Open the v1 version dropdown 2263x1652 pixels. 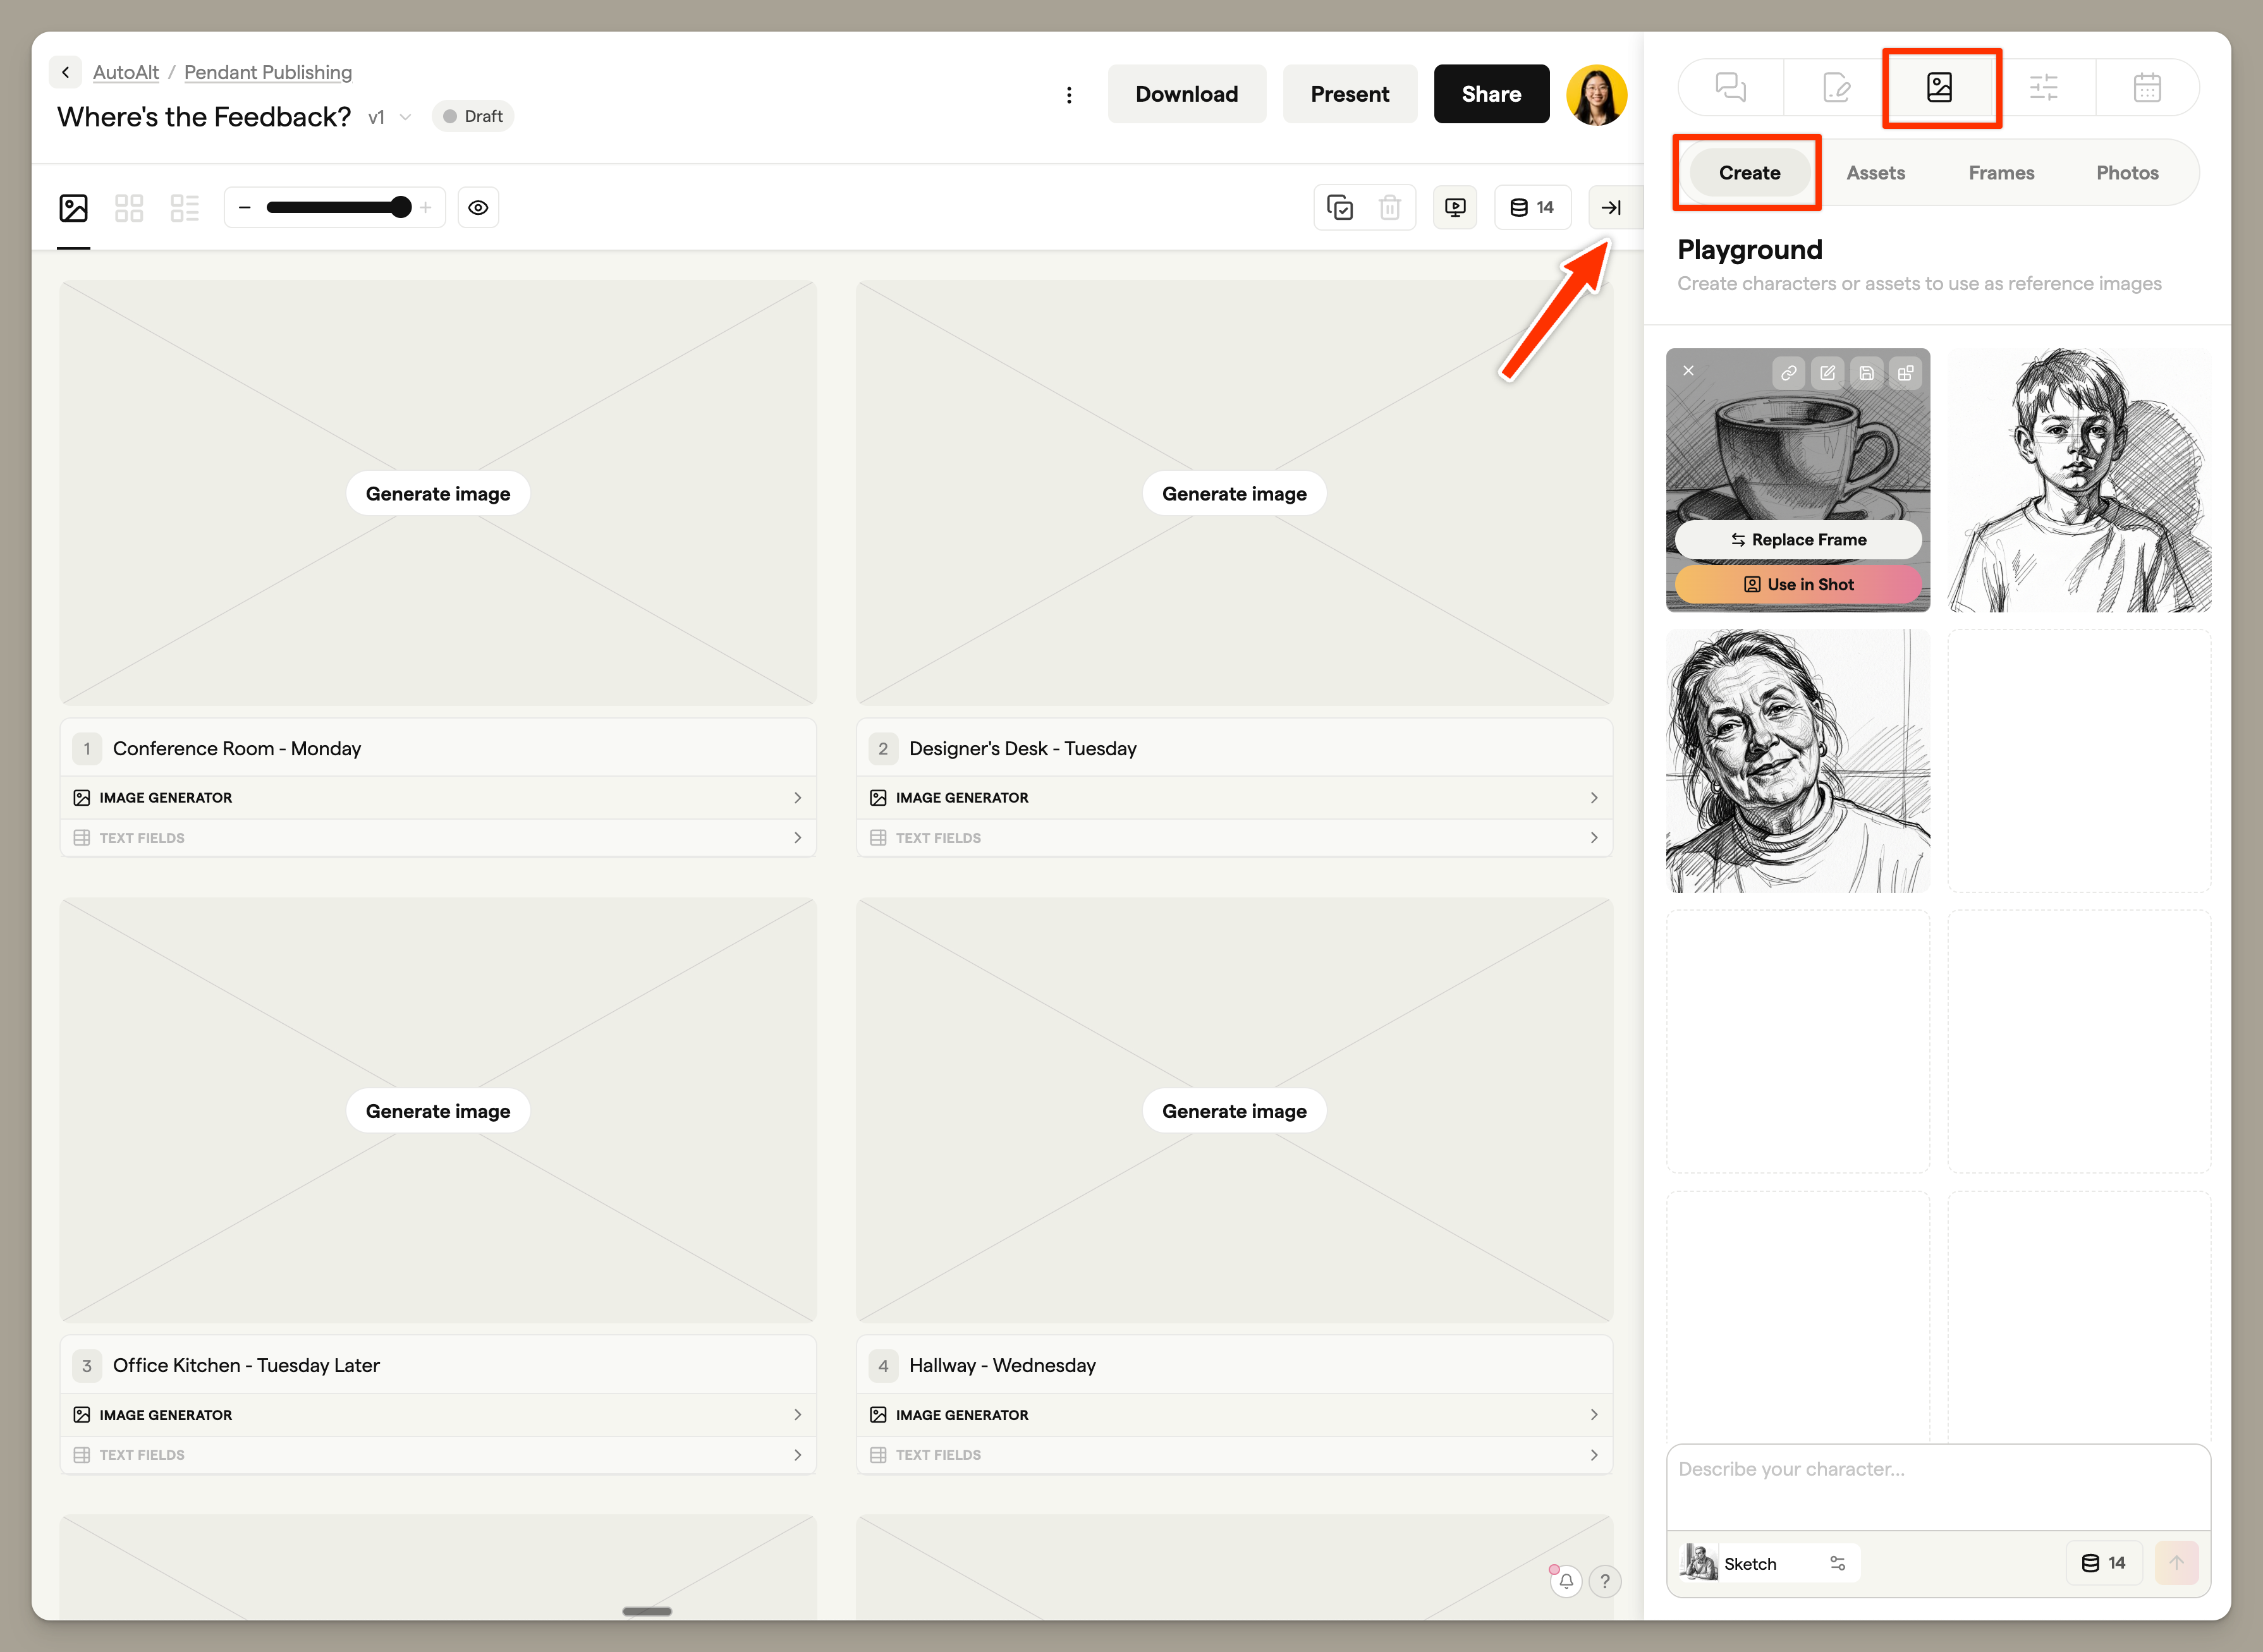pyautogui.click(x=390, y=117)
